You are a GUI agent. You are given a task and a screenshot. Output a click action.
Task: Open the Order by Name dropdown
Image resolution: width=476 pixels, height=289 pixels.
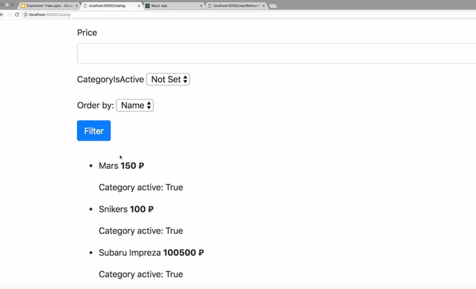tap(135, 105)
